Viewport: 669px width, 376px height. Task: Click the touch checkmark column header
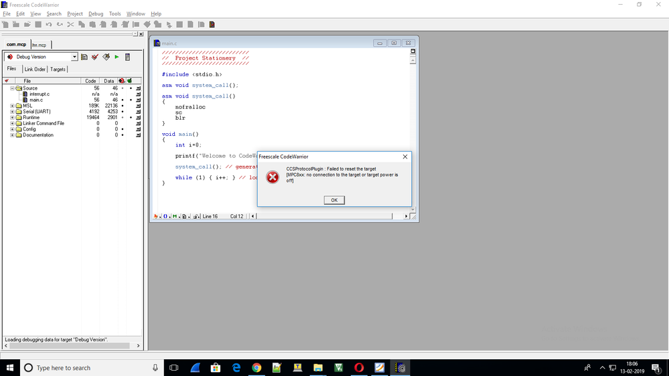click(7, 80)
